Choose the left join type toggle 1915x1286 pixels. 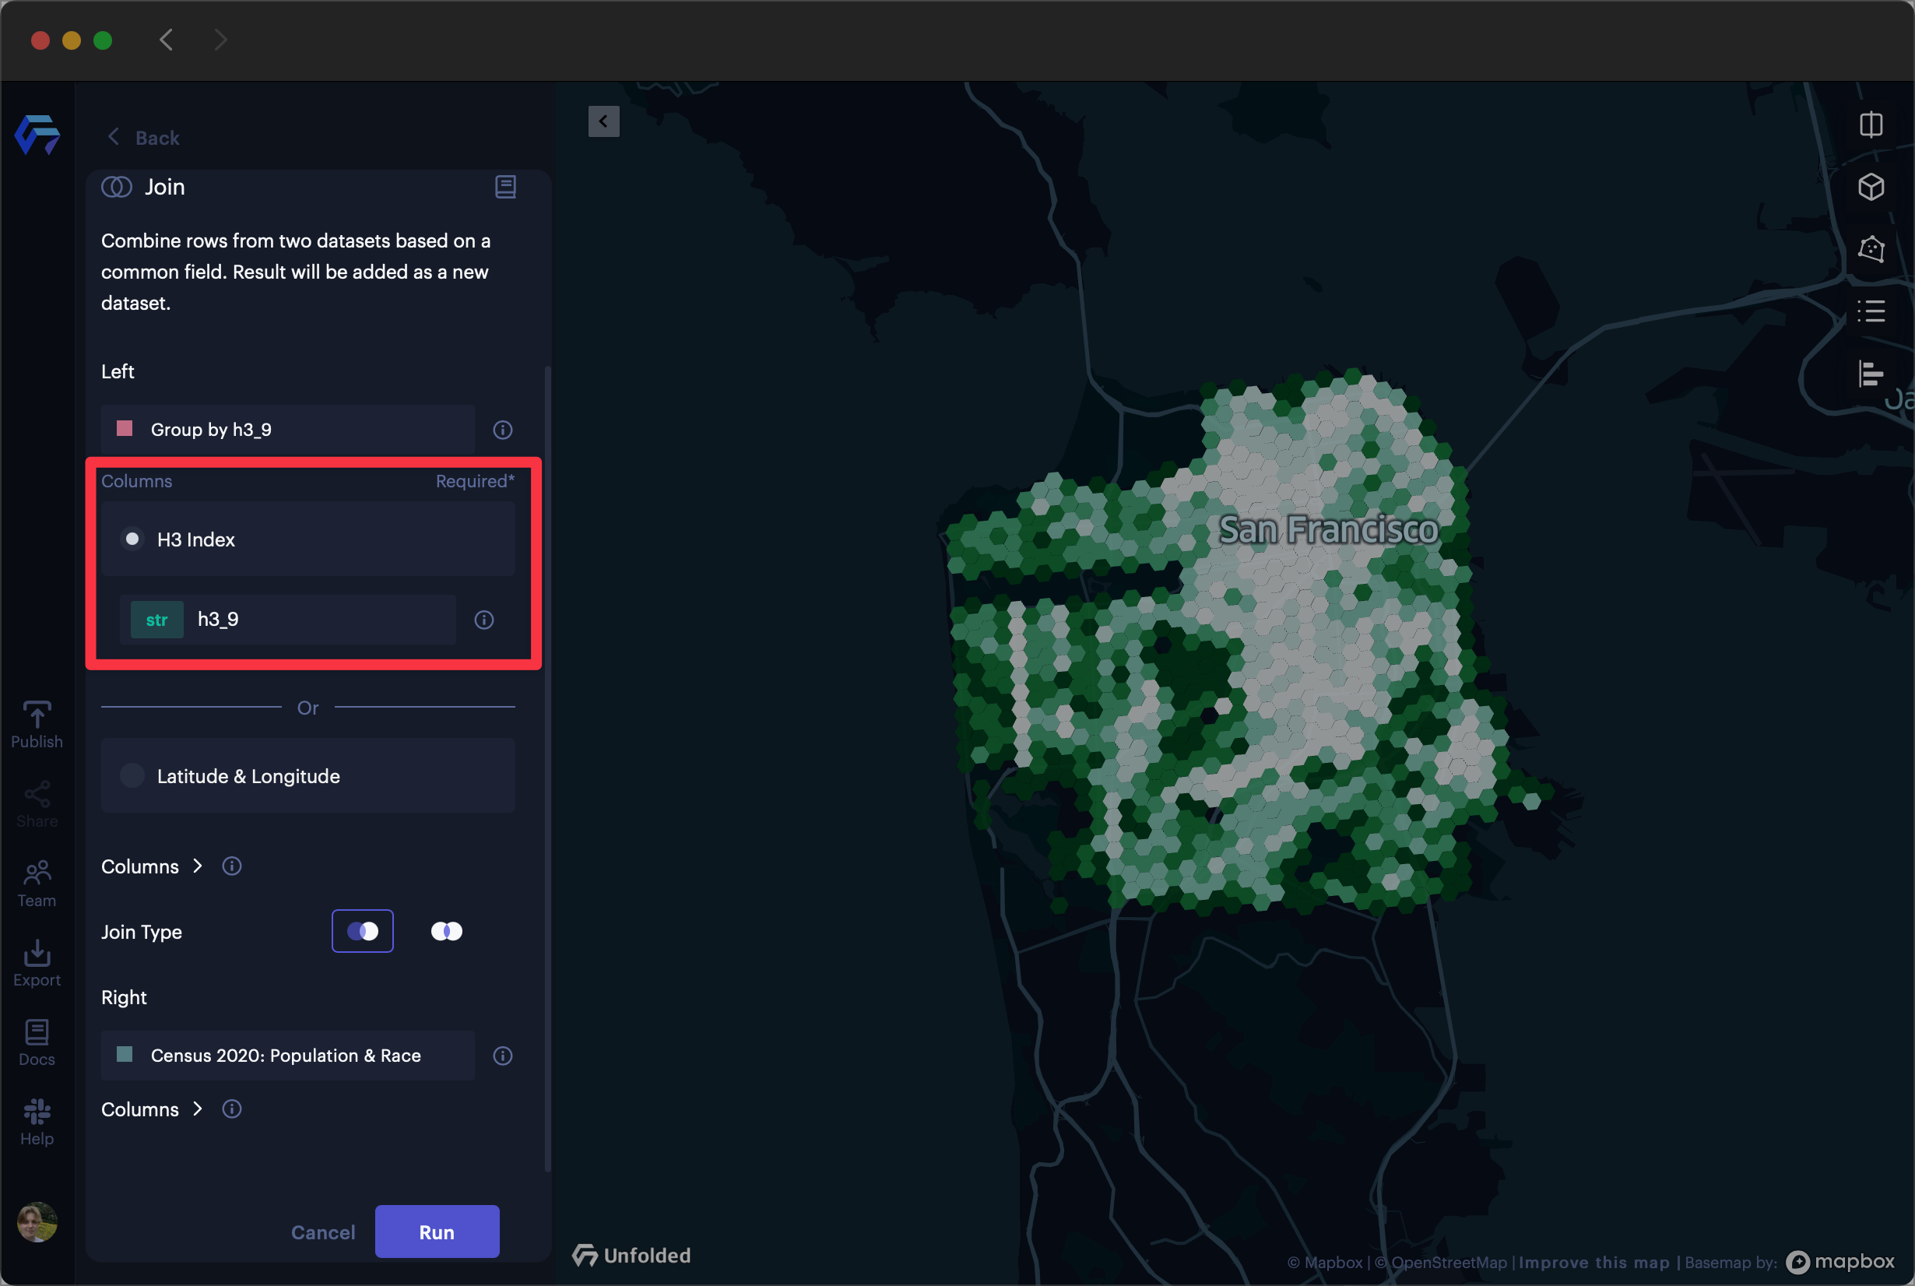(363, 931)
